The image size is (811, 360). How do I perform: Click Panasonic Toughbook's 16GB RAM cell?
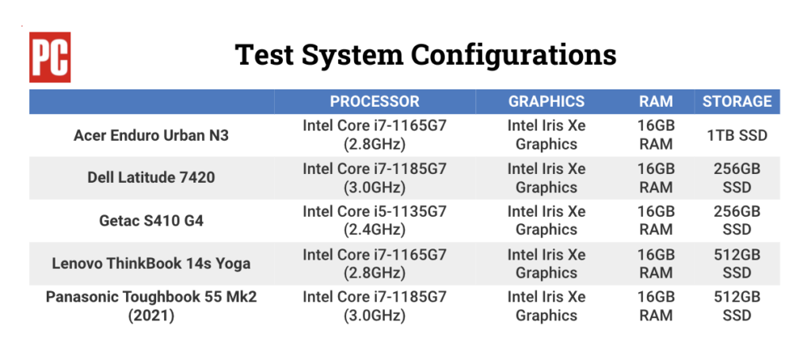click(656, 305)
